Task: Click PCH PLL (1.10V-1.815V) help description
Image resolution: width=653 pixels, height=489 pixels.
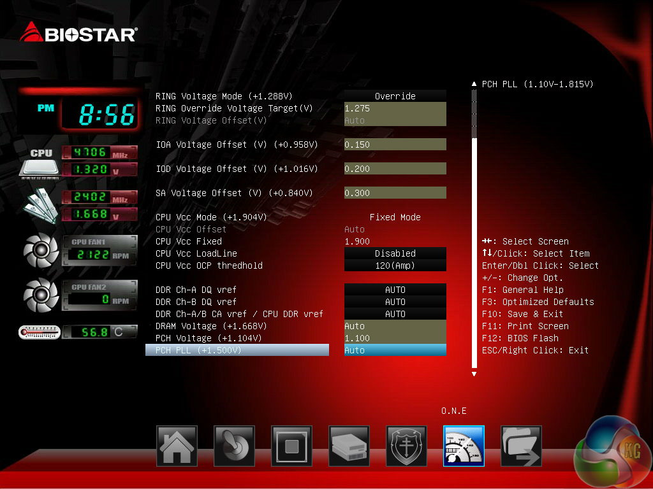Action: 537,84
